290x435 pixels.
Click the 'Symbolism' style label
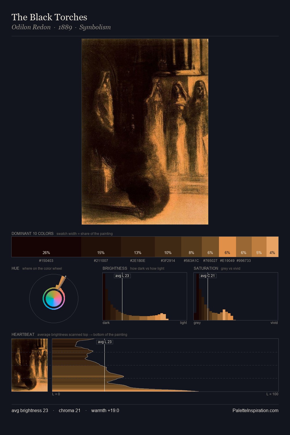[x=95, y=27]
